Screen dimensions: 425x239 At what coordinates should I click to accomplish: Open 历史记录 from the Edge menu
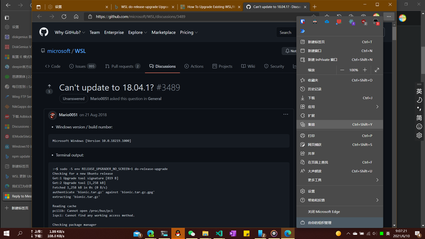pyautogui.click(x=339, y=89)
